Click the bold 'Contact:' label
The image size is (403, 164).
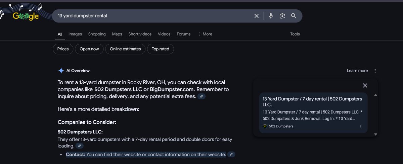[x=76, y=154]
